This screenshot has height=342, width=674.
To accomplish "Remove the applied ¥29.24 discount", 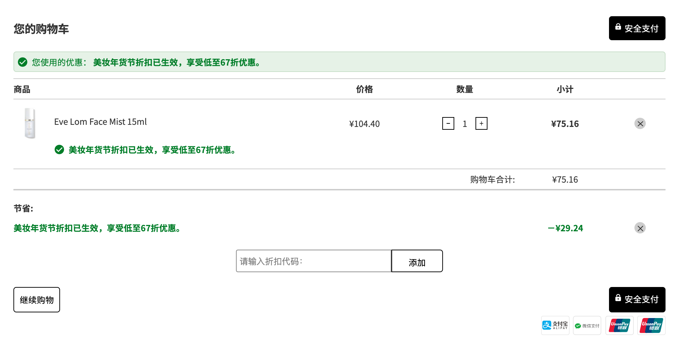I will pos(640,228).
